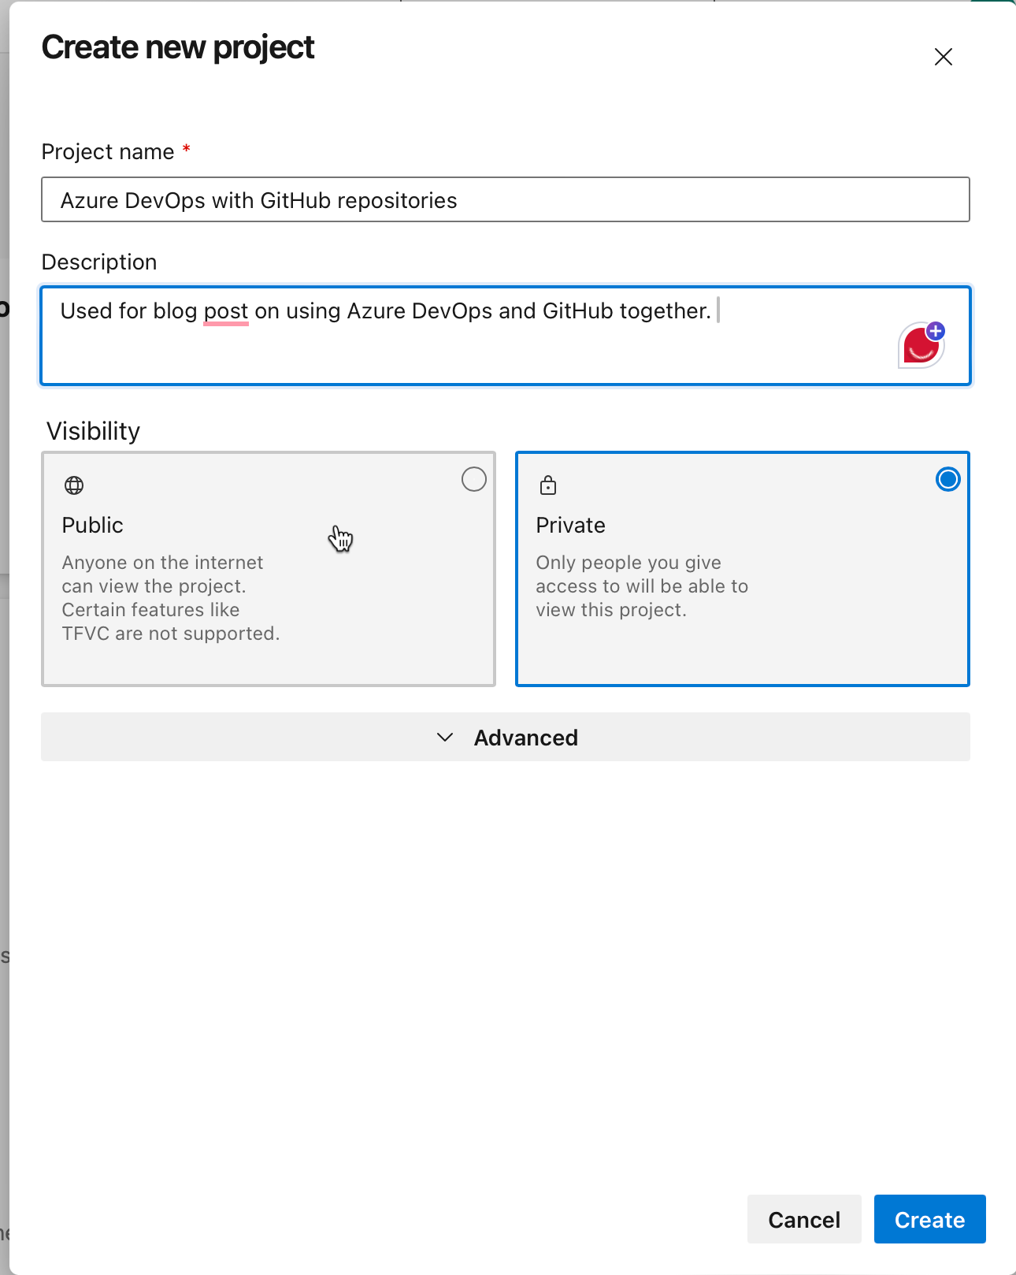Click the Private card description text
Image resolution: width=1016 pixels, height=1275 pixels.
coord(642,586)
